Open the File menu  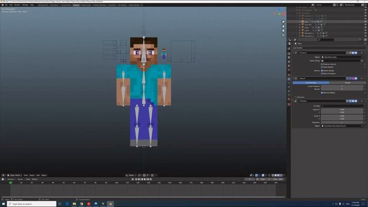point(6,5)
